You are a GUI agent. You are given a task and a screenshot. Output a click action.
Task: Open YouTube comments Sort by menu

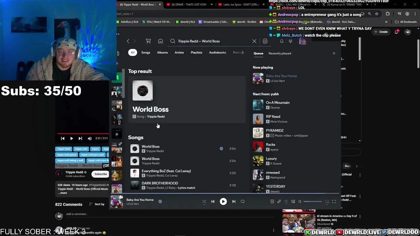point(97,204)
